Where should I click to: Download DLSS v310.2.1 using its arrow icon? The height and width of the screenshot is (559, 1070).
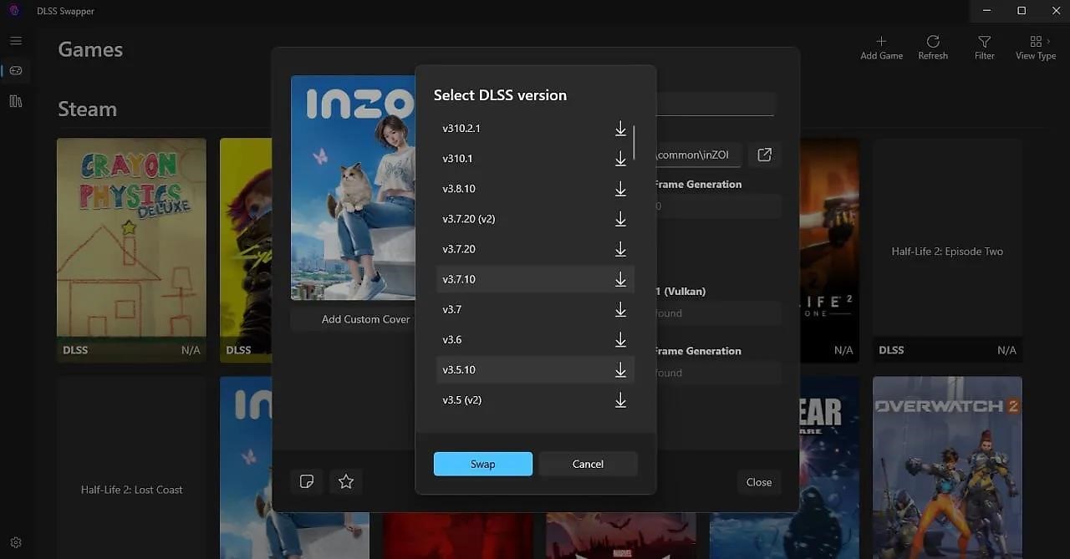[x=620, y=129]
